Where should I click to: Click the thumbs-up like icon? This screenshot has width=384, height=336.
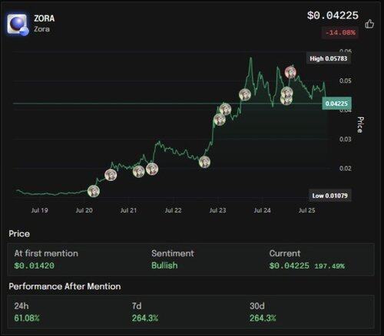point(369,24)
